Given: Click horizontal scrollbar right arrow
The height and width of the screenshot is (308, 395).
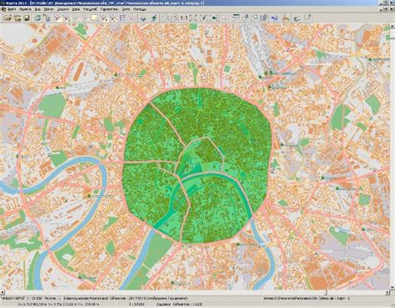Looking at the screenshot, I should coord(387,292).
